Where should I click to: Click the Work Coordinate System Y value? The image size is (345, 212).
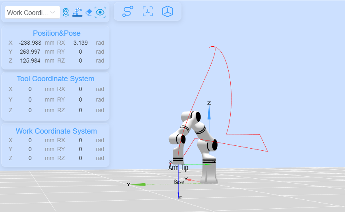tap(30, 149)
